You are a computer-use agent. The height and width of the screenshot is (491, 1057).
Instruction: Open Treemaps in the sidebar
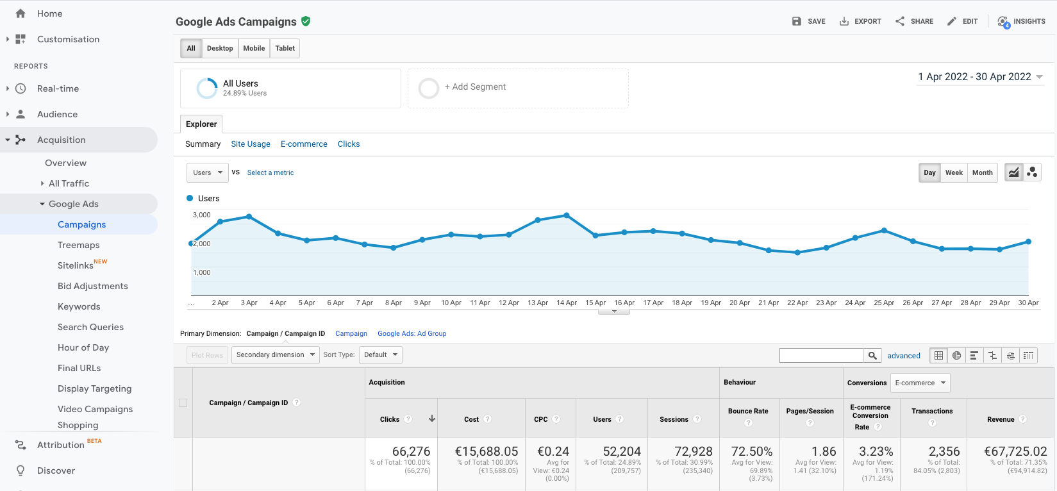79,245
